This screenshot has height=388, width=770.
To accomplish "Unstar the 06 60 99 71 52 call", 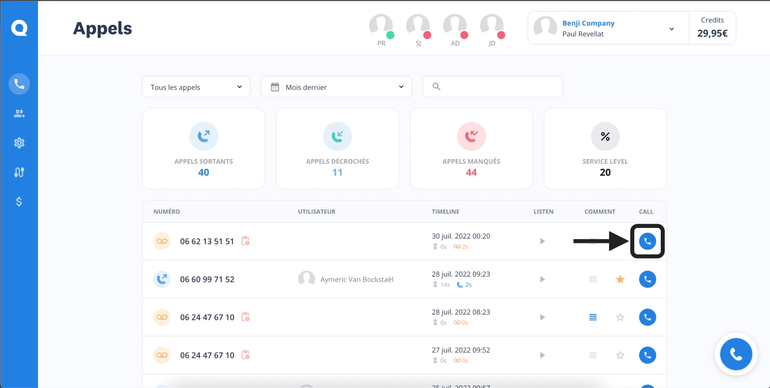I will (x=620, y=279).
